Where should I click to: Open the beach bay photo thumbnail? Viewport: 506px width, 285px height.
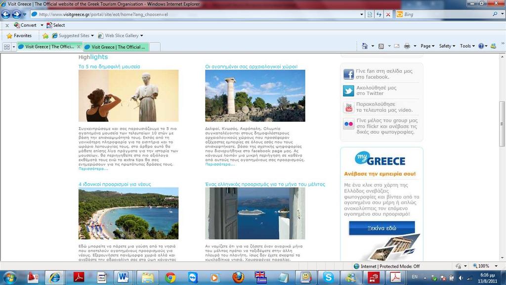(128, 213)
